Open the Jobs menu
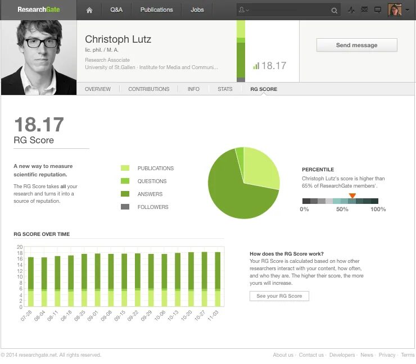Image resolution: width=416 pixels, height=364 pixels. click(197, 10)
